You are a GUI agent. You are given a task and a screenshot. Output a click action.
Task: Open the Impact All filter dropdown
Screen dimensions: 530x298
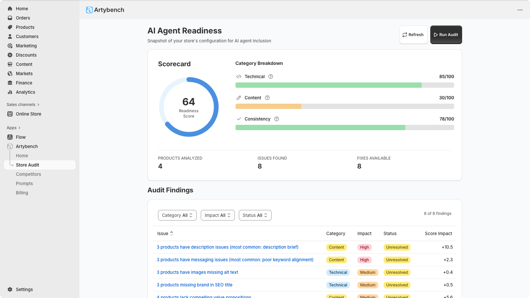coord(218,215)
